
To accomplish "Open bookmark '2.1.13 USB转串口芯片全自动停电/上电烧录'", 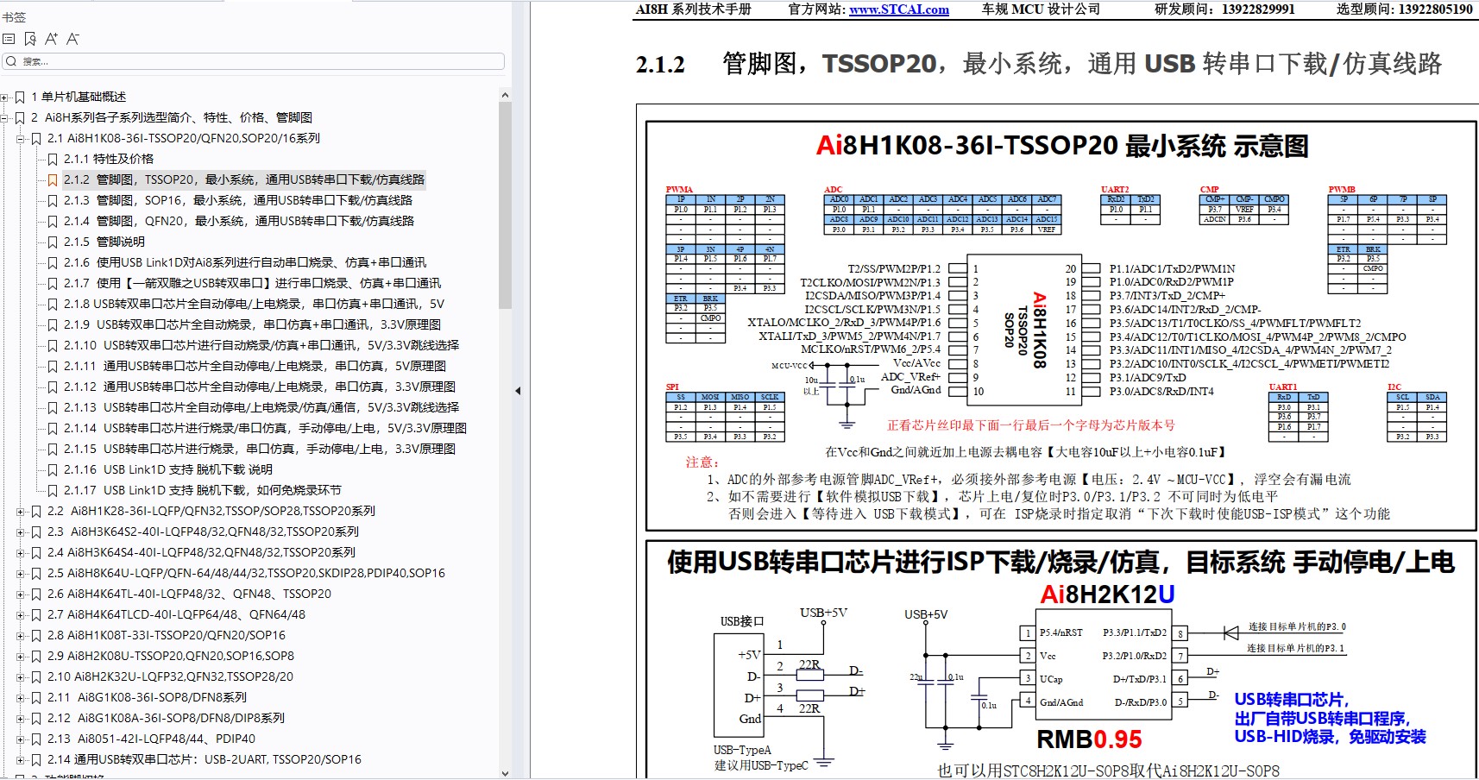I will [261, 407].
